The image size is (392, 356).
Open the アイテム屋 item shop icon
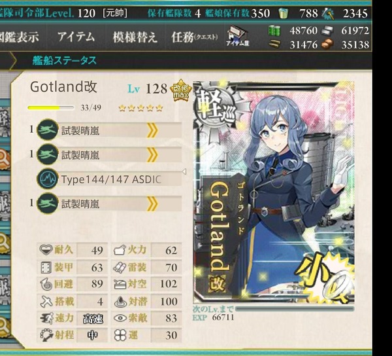click(238, 36)
